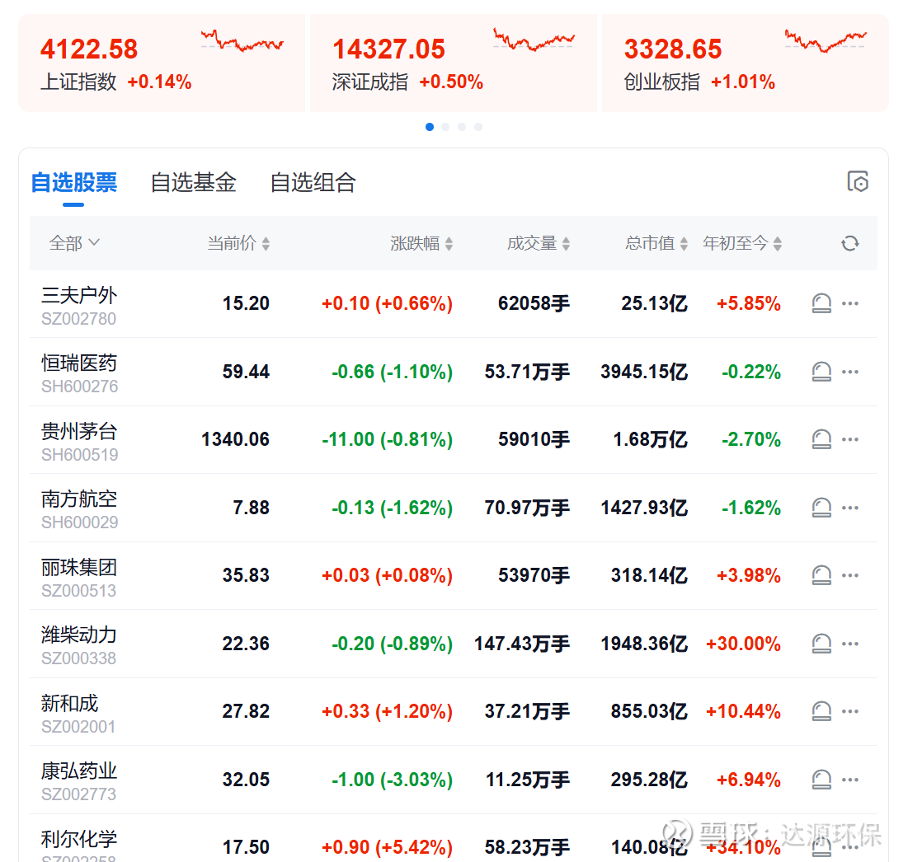Viewport: 908px width, 862px height.
Task: Set price alert bell for 丽珠集团
Action: coord(821,575)
